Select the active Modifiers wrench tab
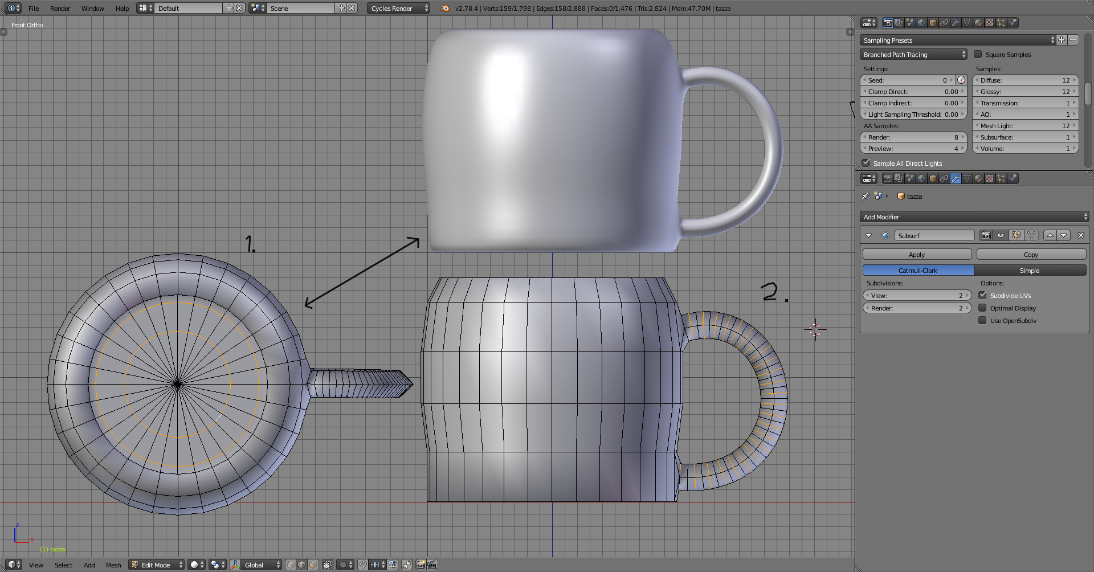This screenshot has width=1094, height=572. click(x=956, y=178)
